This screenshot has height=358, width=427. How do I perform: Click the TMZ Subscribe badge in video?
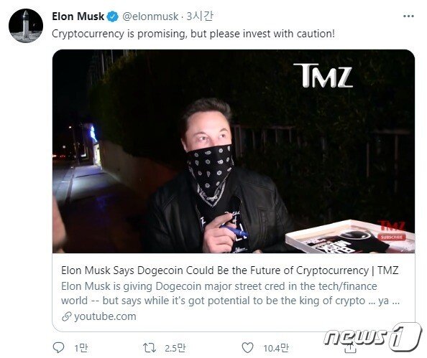tap(392, 237)
